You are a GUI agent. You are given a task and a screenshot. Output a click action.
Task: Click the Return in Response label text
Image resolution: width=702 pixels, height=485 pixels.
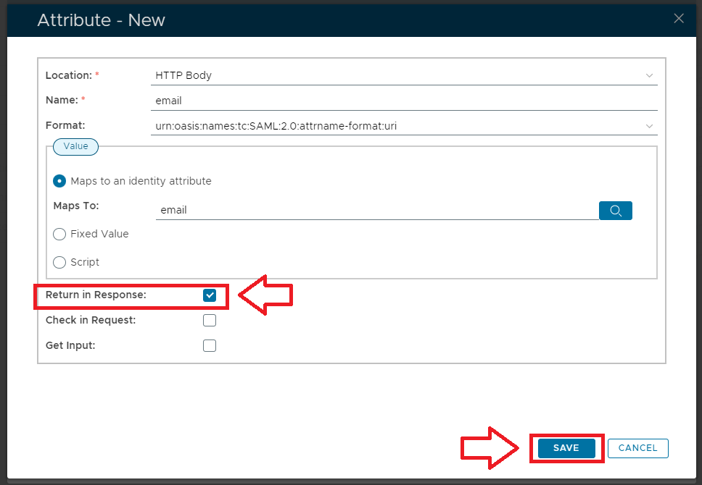96,295
